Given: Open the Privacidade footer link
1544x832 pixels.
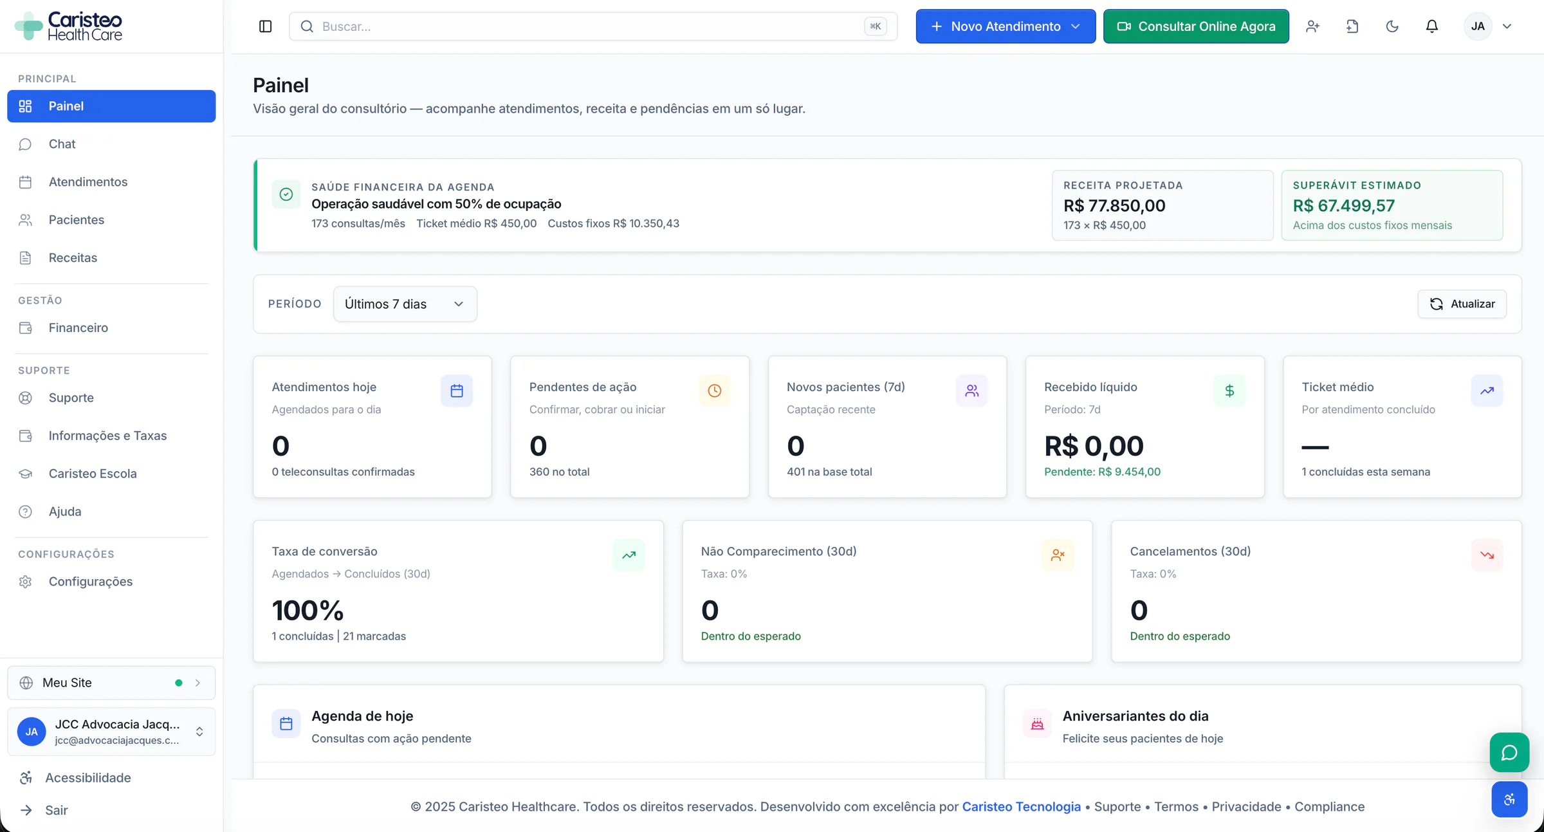Looking at the screenshot, I should coord(1247,808).
